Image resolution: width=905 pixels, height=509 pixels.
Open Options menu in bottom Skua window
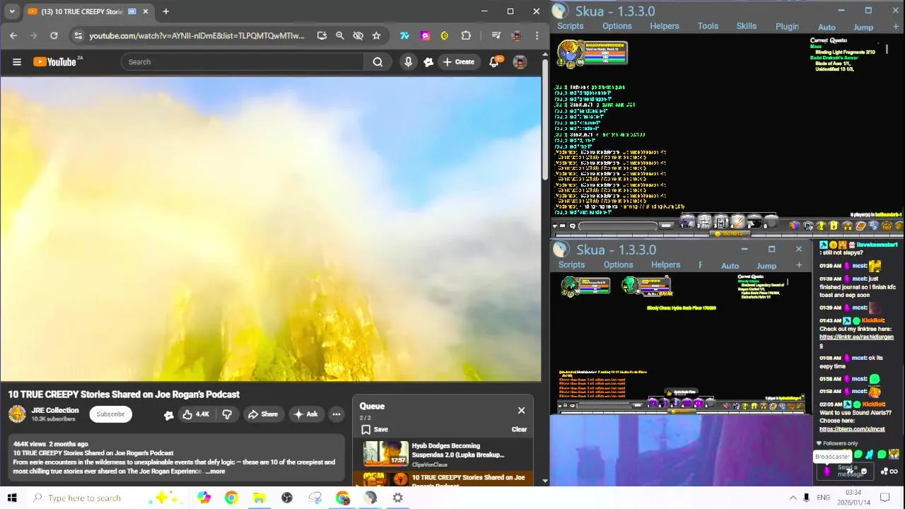(x=618, y=265)
